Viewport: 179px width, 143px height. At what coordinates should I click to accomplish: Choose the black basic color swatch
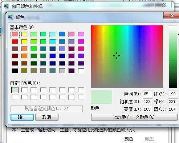pyautogui.click(x=15, y=71)
